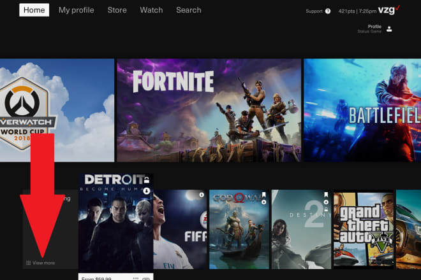This screenshot has width=421, height=280.
Task: Click the download icon on God of War
Action: tap(263, 202)
